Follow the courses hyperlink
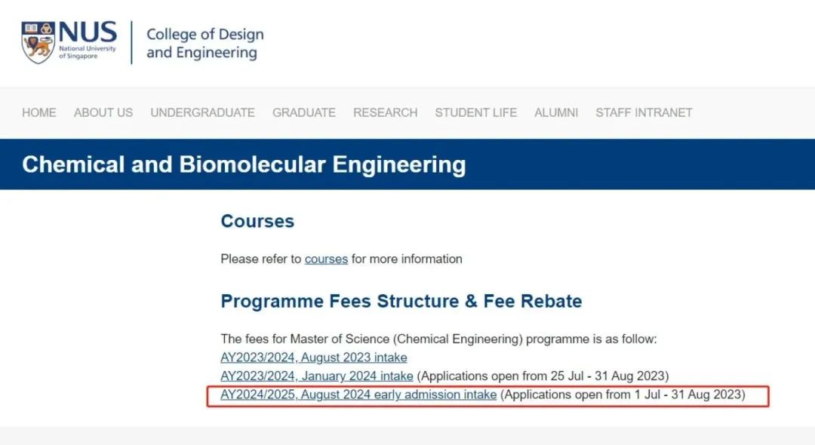The width and height of the screenshot is (815, 445). (x=326, y=259)
